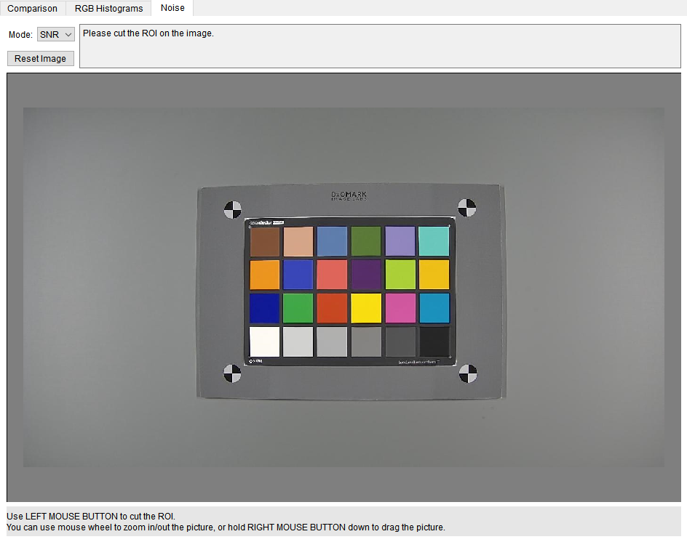The width and height of the screenshot is (687, 542).
Task: Click the top-right registration marker on chart
Action: tap(466, 208)
